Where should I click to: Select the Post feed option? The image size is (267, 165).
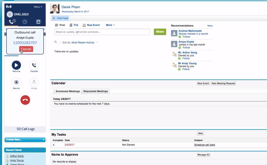62,25
